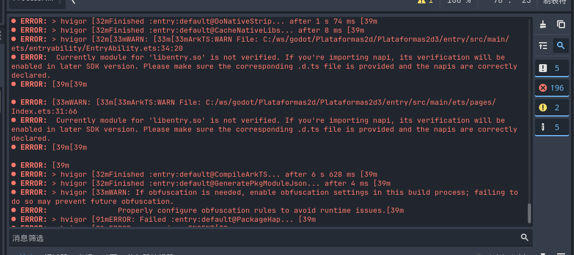Click the red error circle icon
The width and height of the screenshot is (574, 255).
(x=543, y=88)
